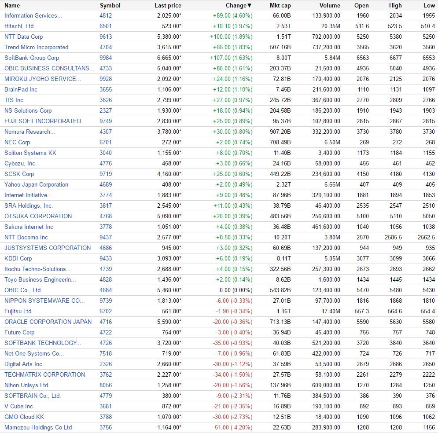Open the NTT Docomo Inc link
438x433 pixels.
tap(26, 237)
